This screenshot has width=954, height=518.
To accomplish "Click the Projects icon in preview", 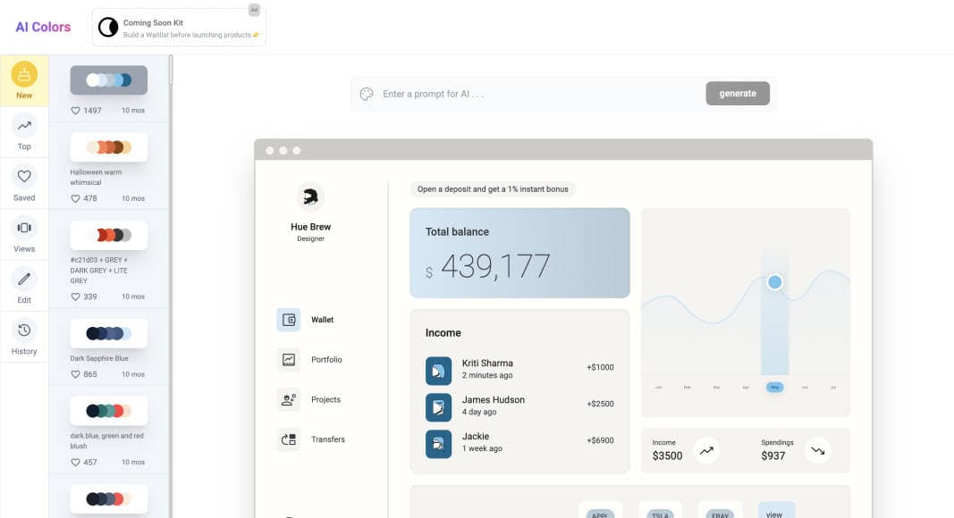I will [x=289, y=399].
